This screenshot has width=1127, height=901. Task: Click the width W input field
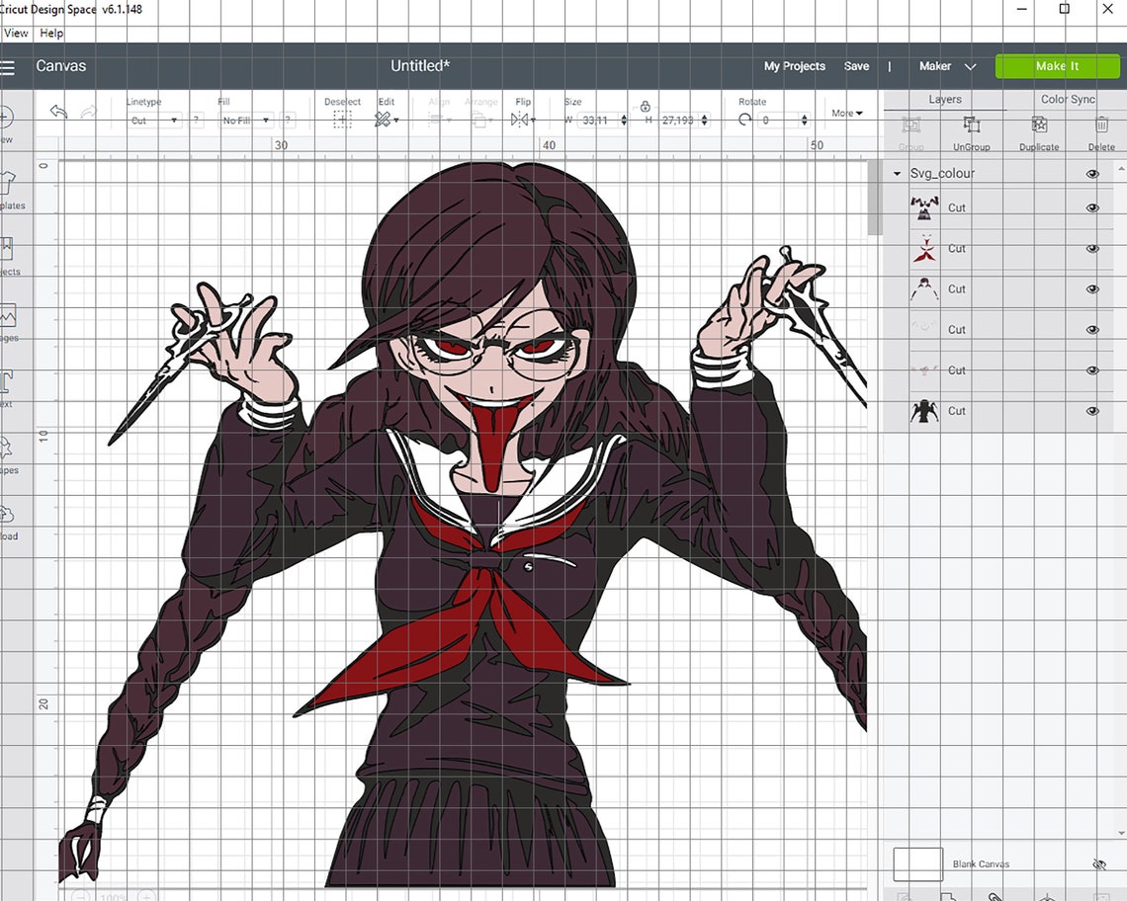[598, 121]
